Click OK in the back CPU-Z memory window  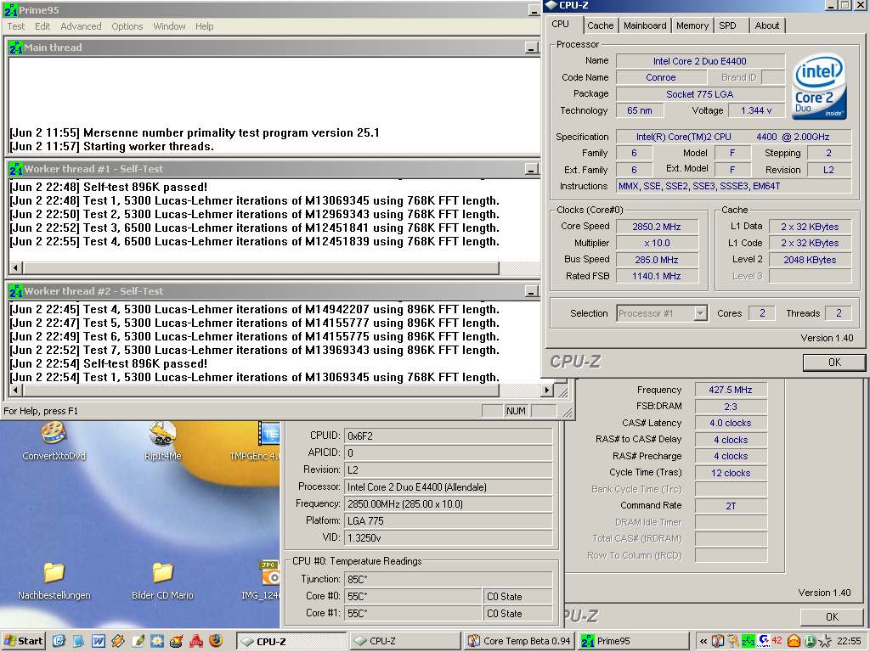tap(832, 616)
